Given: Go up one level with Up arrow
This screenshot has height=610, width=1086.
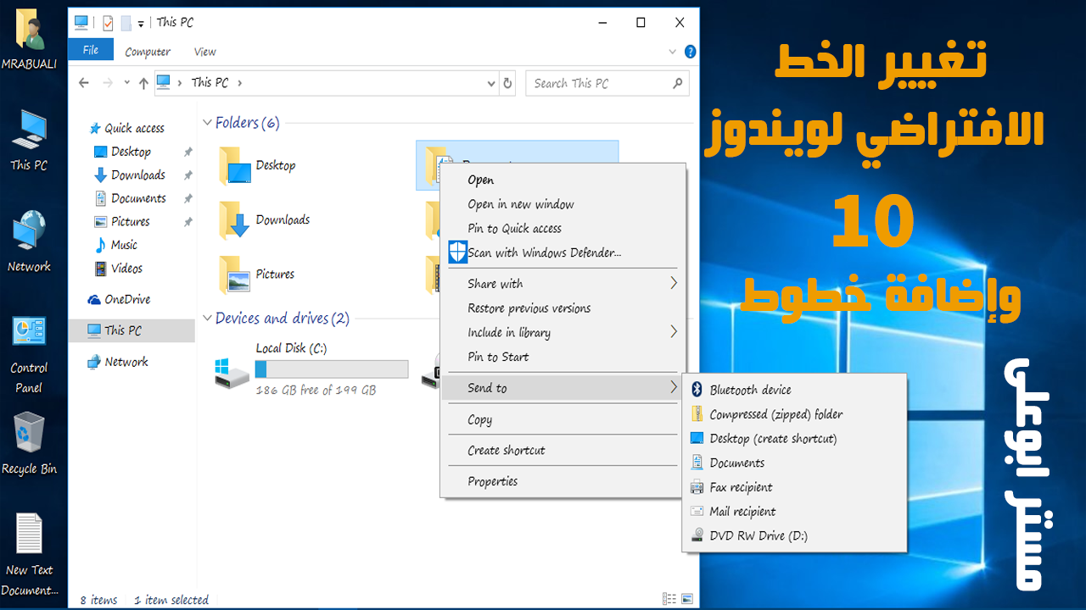Looking at the screenshot, I should (143, 83).
